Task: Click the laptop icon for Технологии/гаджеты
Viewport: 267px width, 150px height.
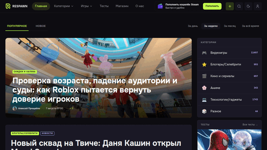Action: coord(204,99)
